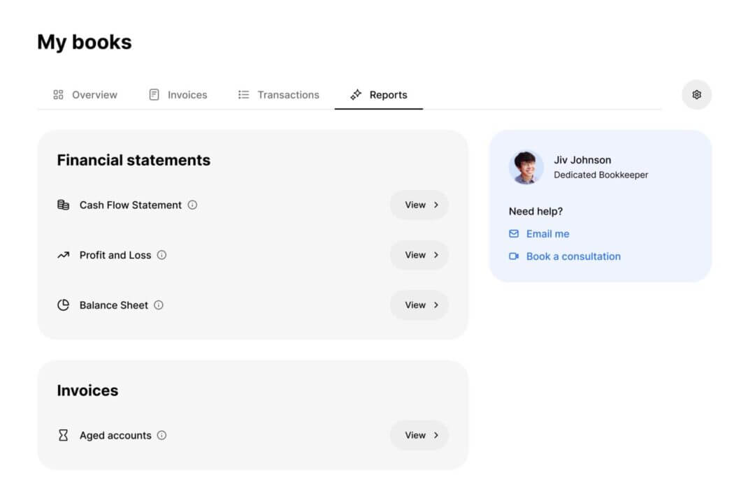Click the trending arrow icon for Profit and Loss
The image size is (755, 489).
pyautogui.click(x=63, y=255)
